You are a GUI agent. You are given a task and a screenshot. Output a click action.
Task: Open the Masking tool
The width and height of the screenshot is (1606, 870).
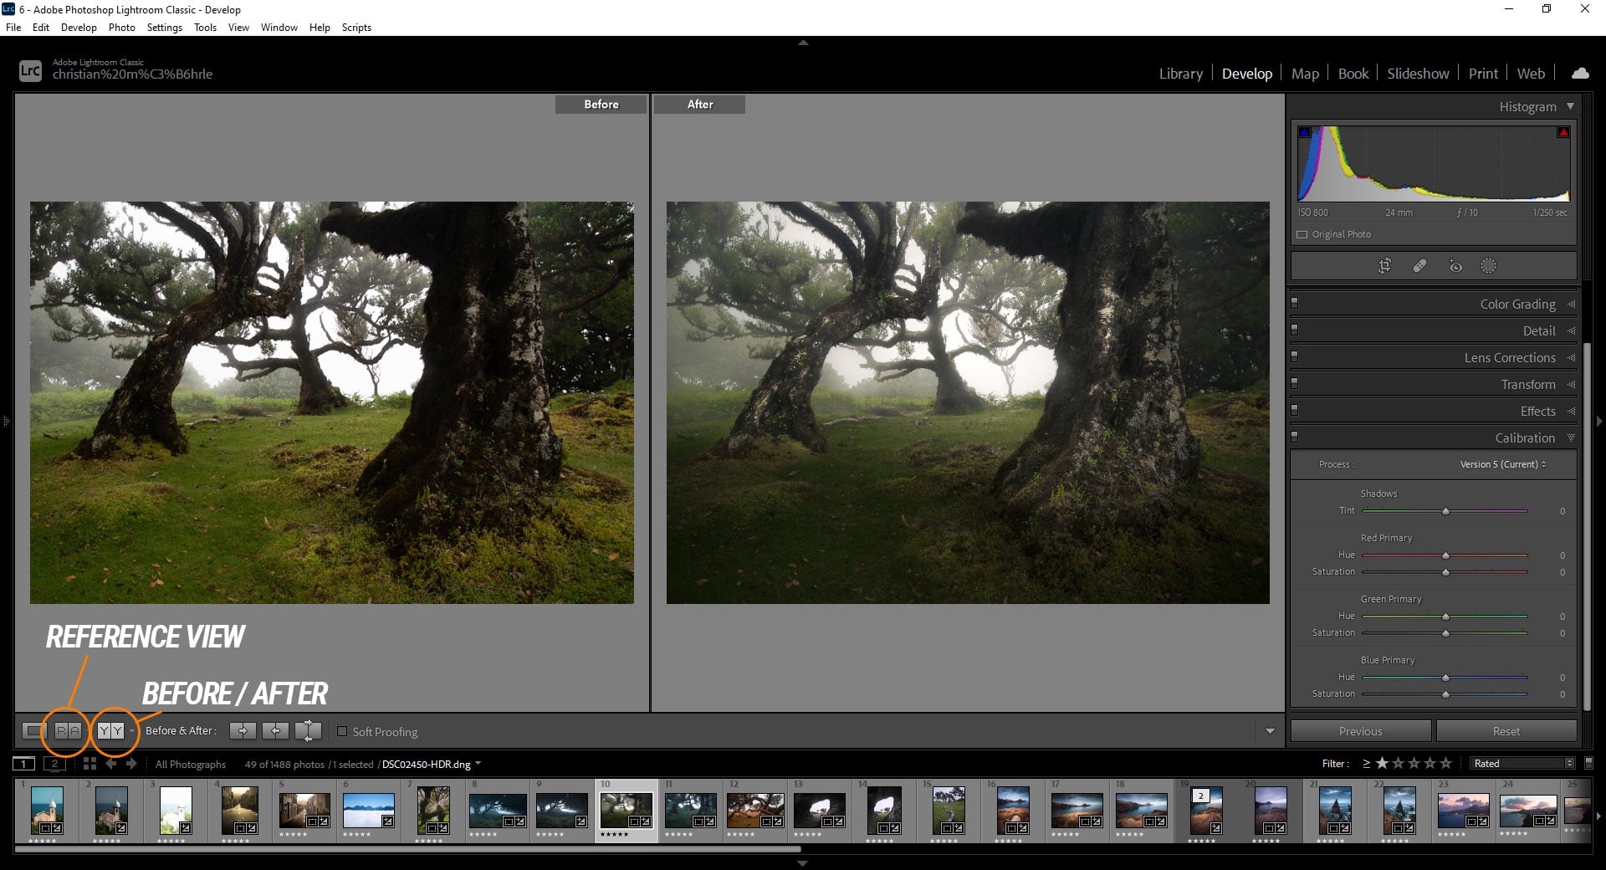tap(1490, 266)
